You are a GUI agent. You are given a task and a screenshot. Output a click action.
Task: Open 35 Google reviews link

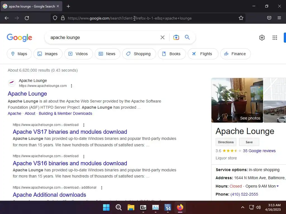tap(259, 151)
